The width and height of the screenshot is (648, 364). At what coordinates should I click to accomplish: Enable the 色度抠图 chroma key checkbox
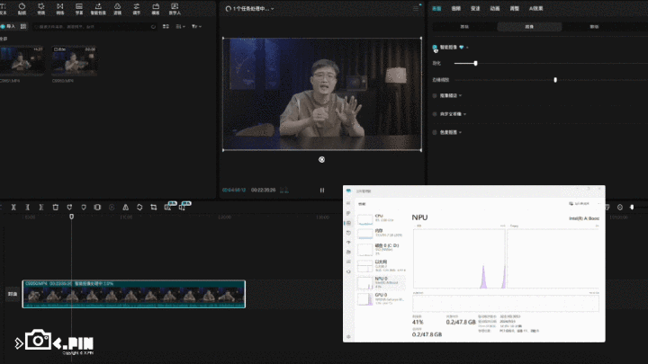pos(436,132)
